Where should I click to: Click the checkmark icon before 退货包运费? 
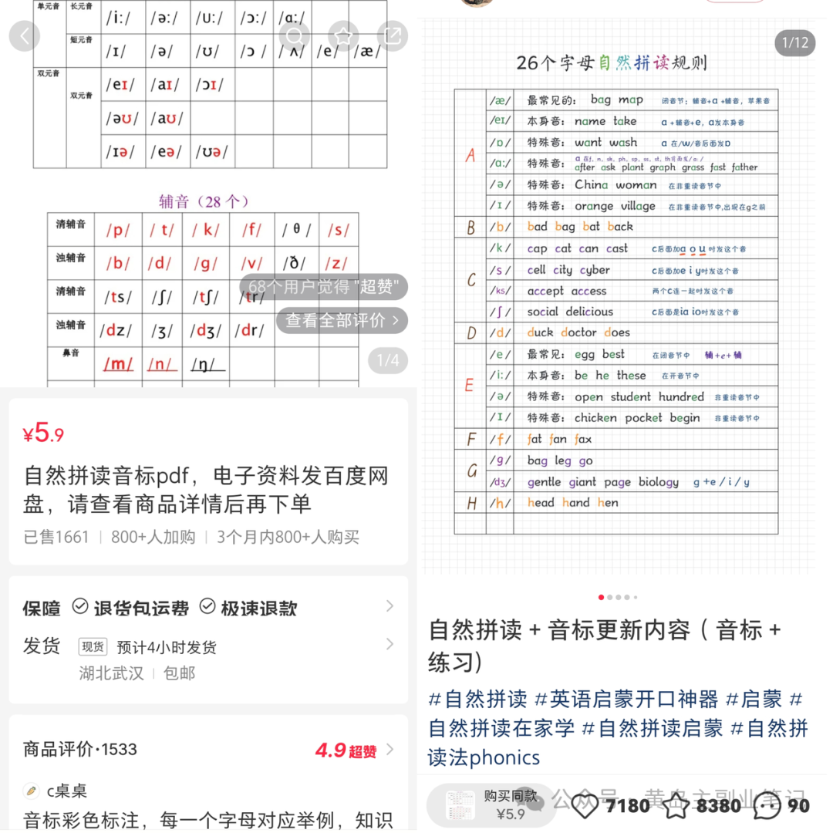(x=79, y=607)
